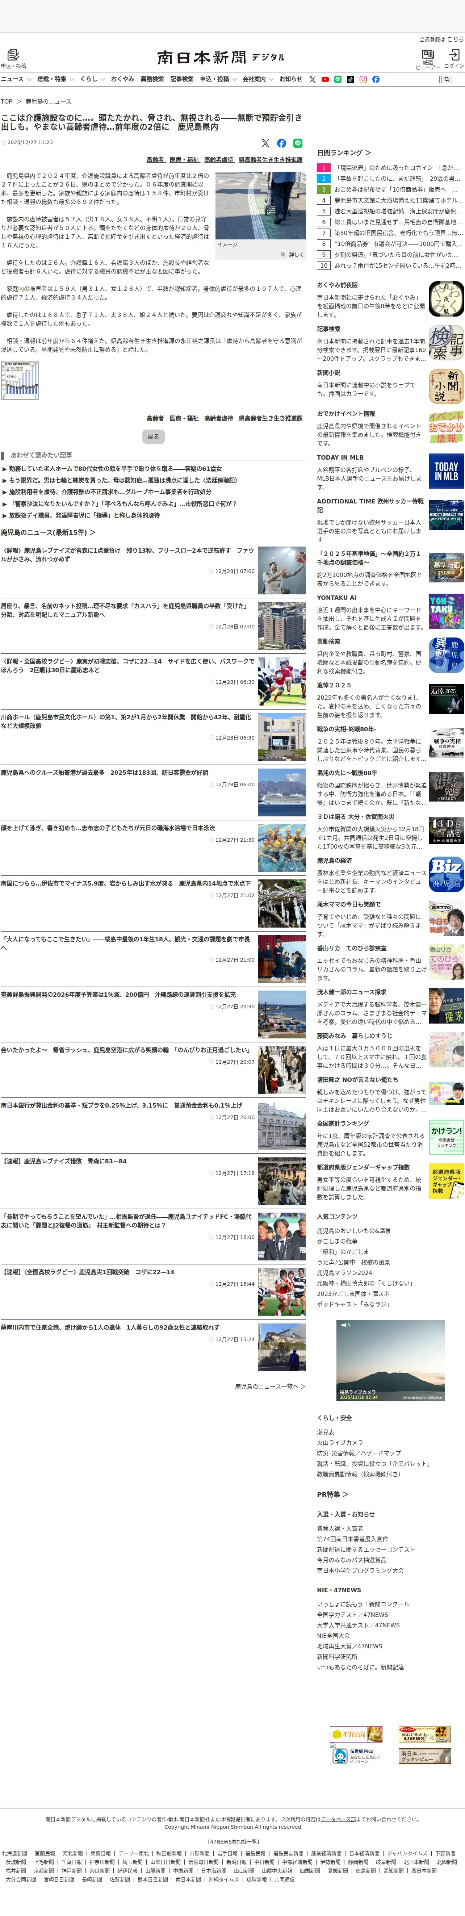
Task: Open お知らせ in the navigation bar
Action: click(291, 79)
